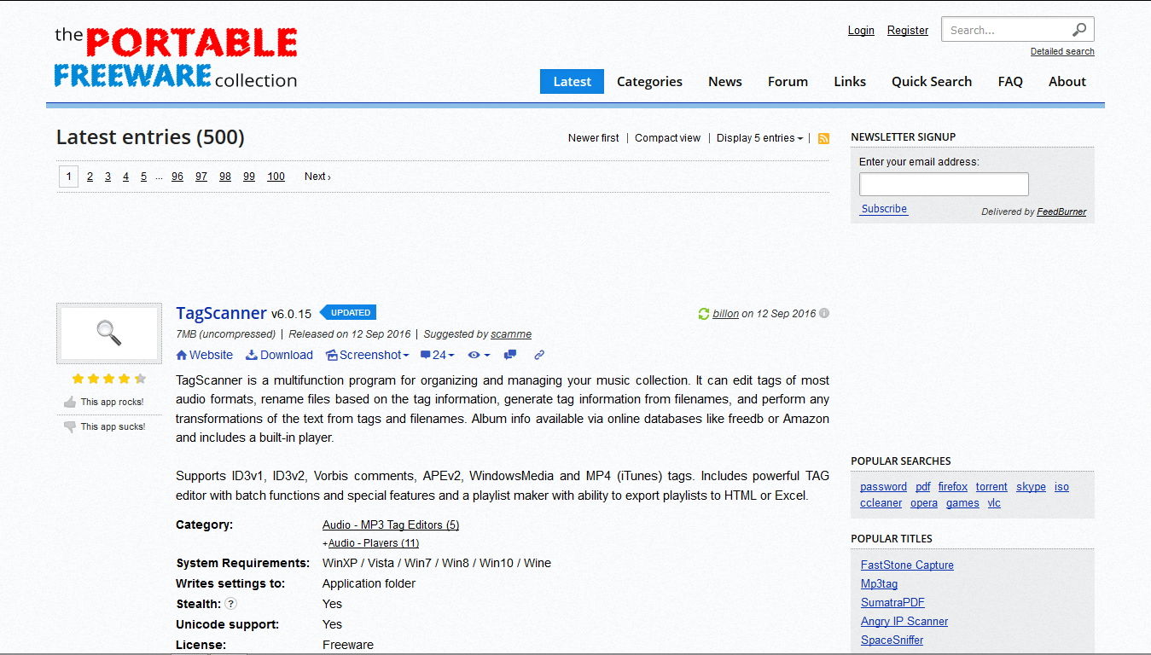Click the info icon beside the entry date

tap(823, 313)
